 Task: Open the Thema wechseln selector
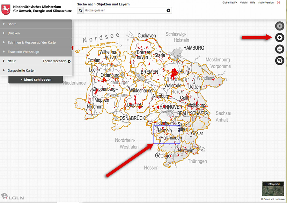pyautogui.click(x=56, y=61)
